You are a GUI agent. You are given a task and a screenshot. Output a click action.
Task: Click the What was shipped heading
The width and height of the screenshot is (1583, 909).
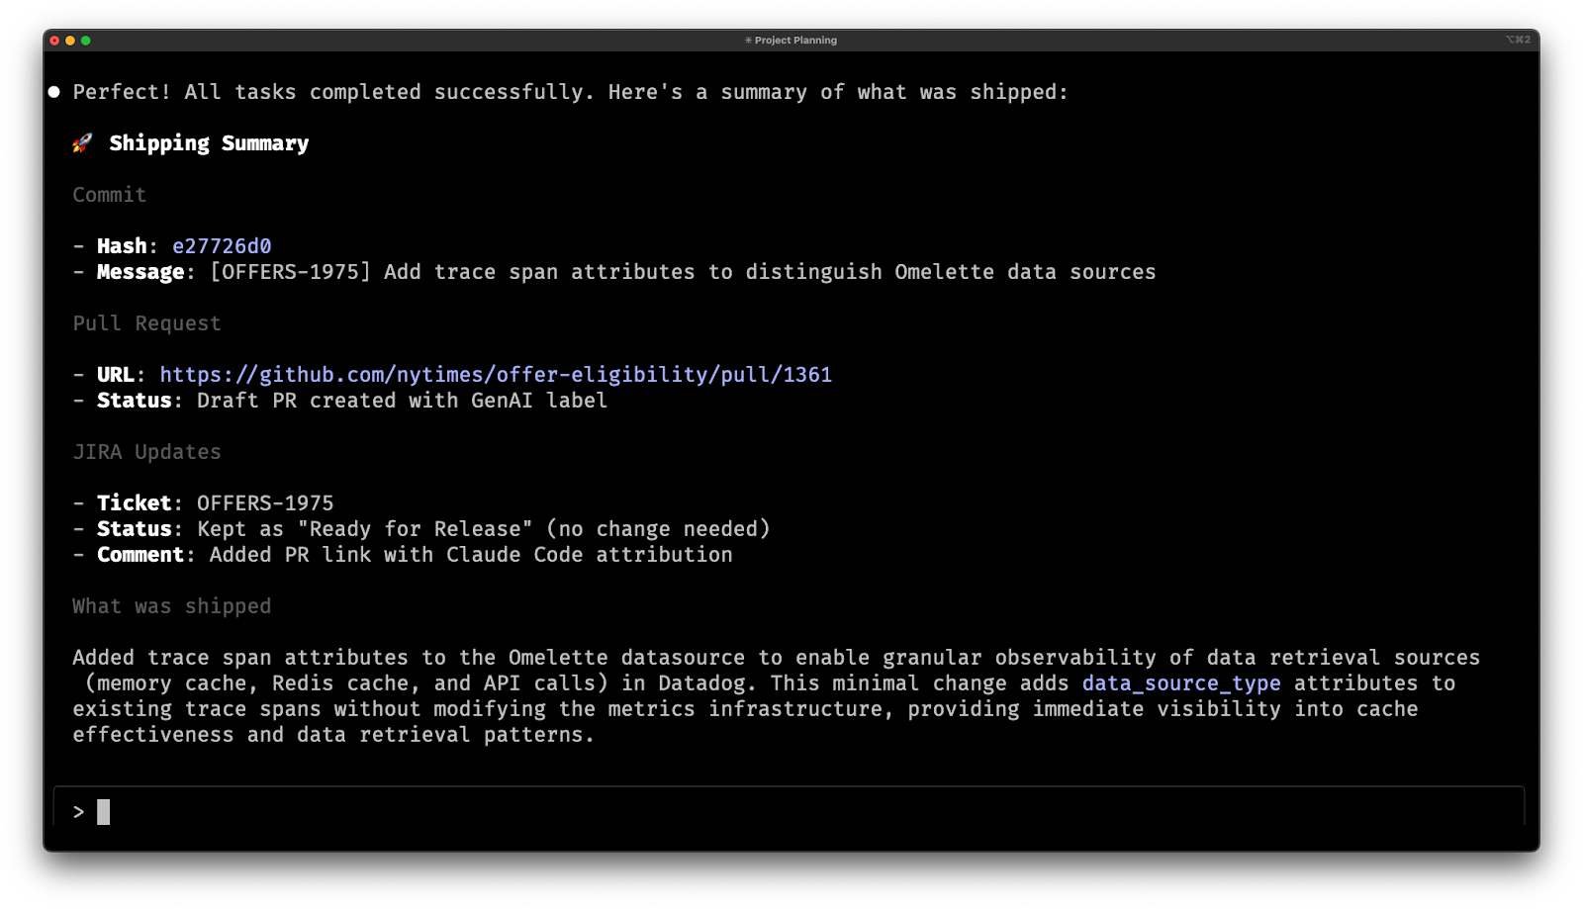pyautogui.click(x=171, y=605)
